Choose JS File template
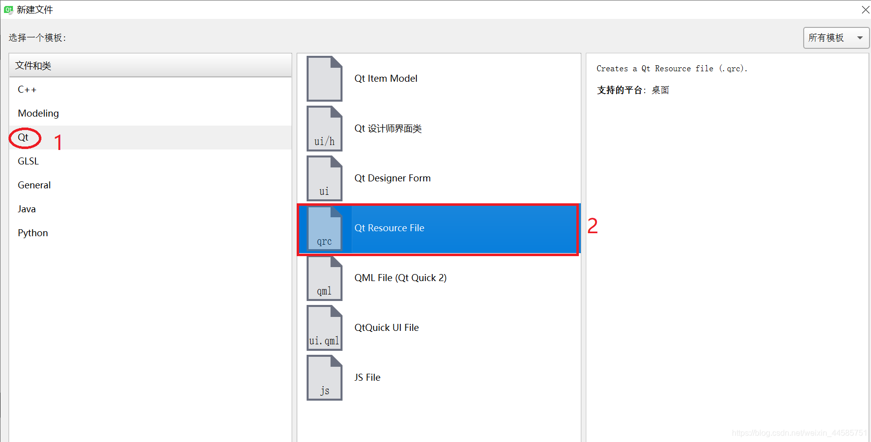The height and width of the screenshot is (442, 871). coord(439,378)
